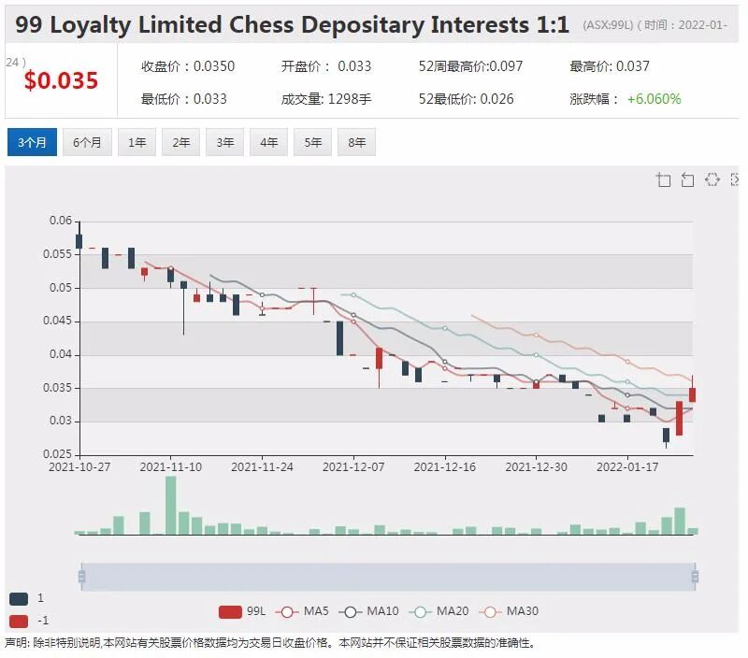Click the zoom reset (back) icon
748x658 pixels.
coord(687,179)
